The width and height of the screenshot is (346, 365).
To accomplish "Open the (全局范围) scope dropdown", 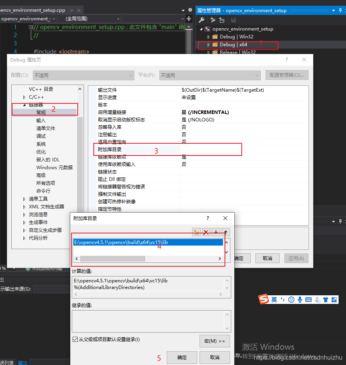I will coord(89,19).
